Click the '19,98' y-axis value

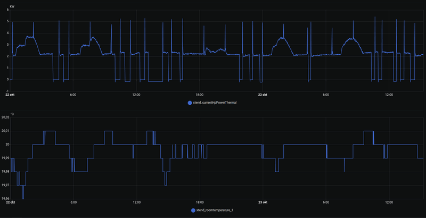pyautogui.click(x=5, y=172)
